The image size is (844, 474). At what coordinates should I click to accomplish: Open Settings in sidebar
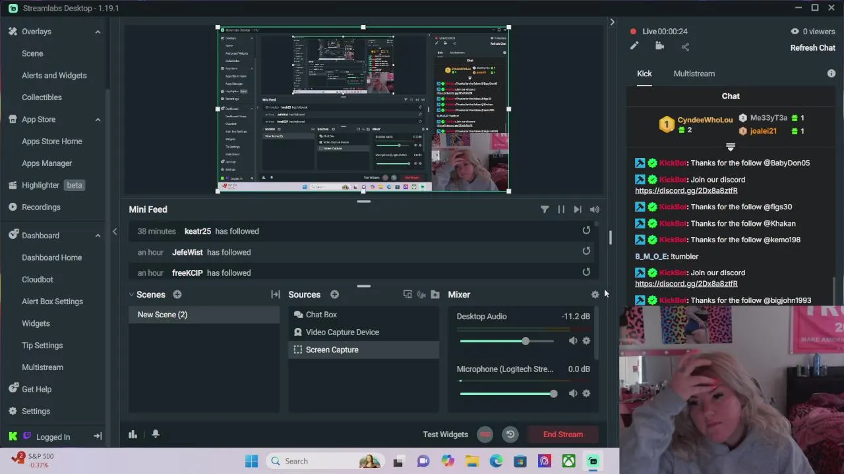click(36, 411)
